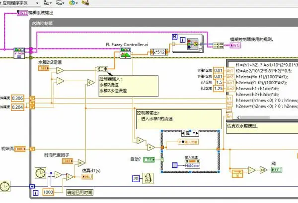Select the Wait metronome function
The width and height of the screenshot is (298, 203).
(148, 178)
